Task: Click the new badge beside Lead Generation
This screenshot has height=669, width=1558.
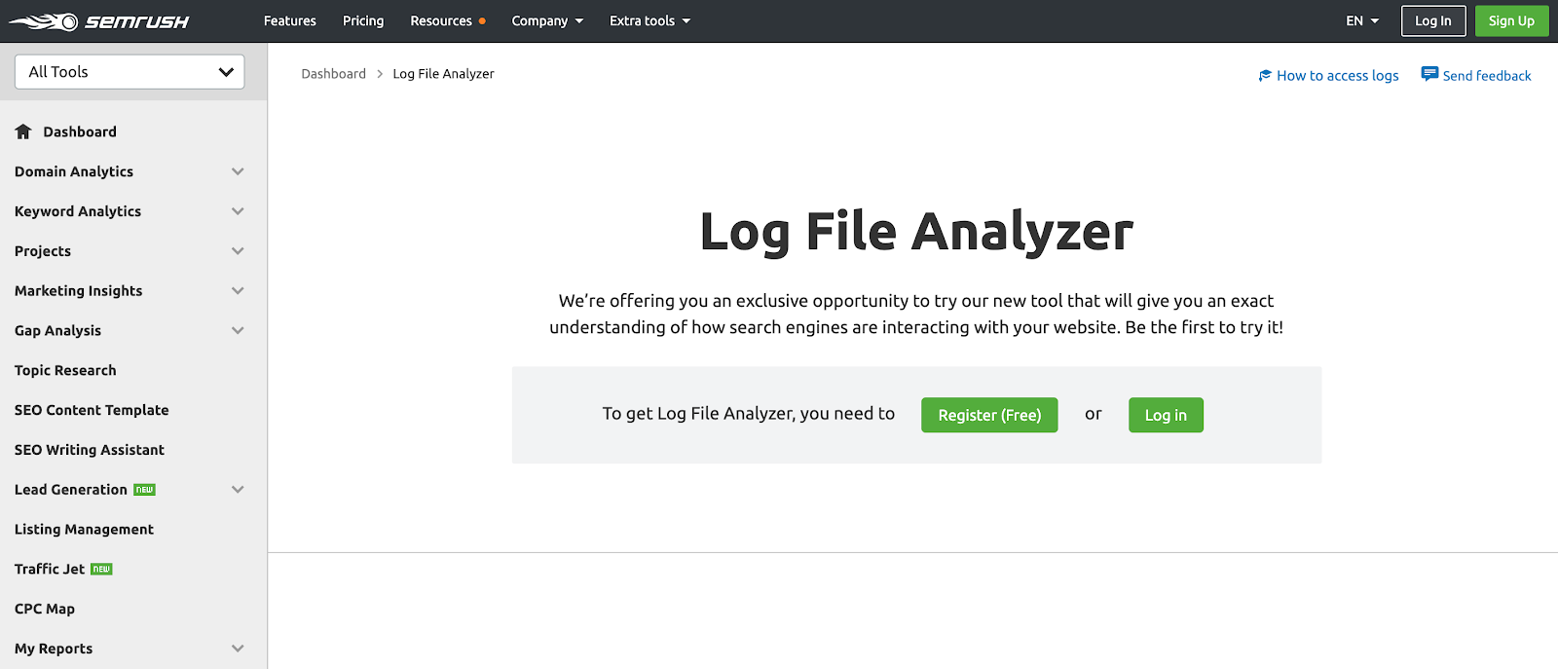Action: point(145,490)
